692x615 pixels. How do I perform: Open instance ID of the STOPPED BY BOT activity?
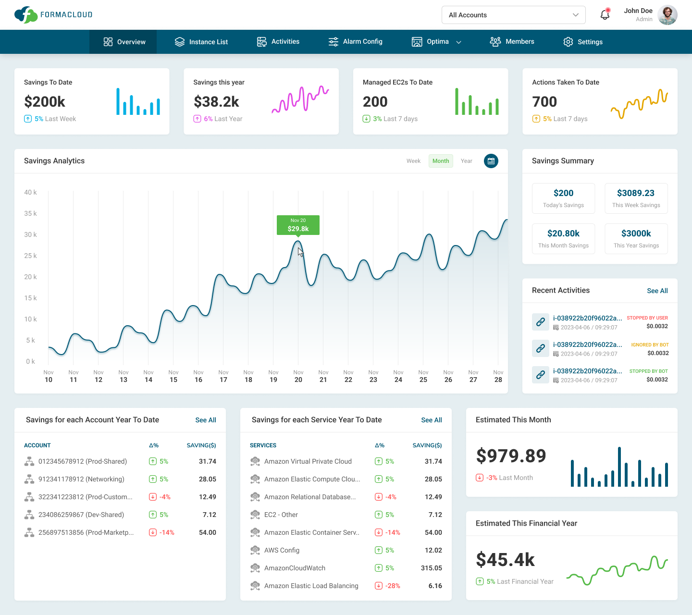point(587,371)
